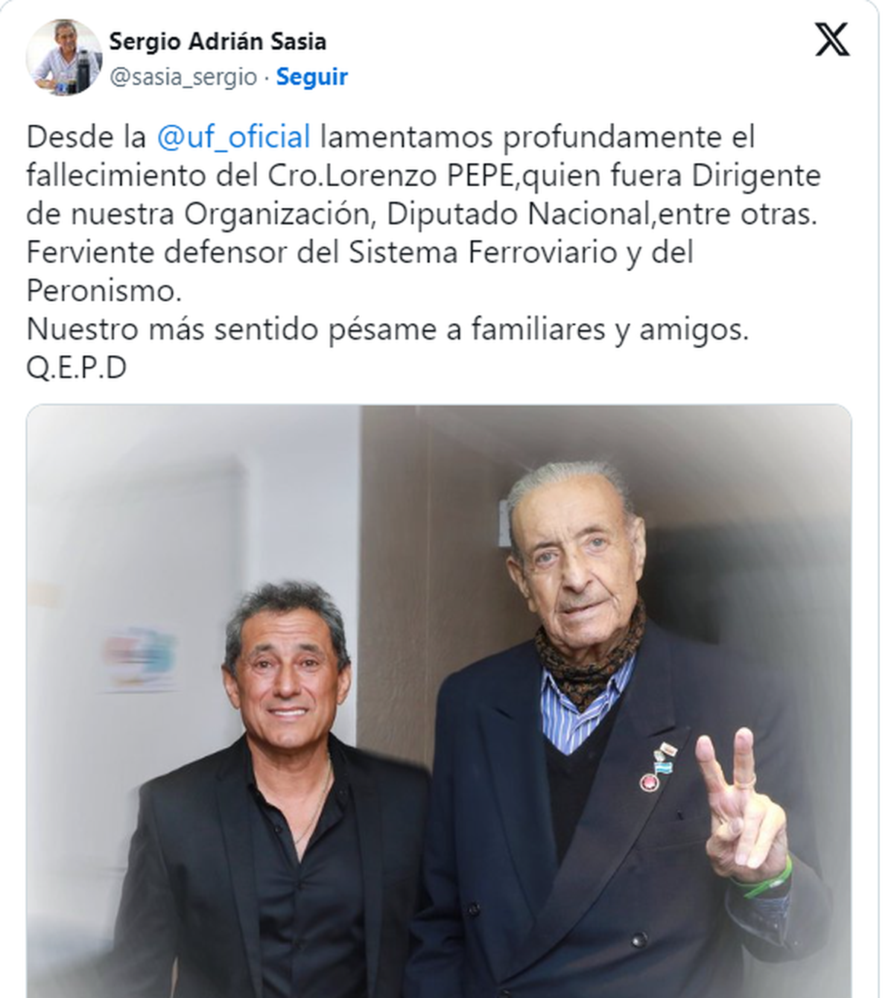894x998 pixels.
Task: Click the 'Diputado Nacional' phrase
Action: 519,214
